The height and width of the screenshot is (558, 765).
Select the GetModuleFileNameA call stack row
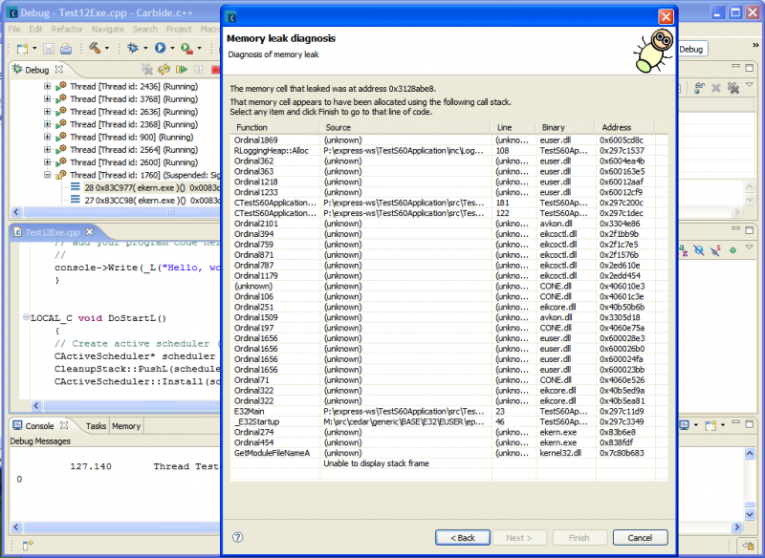point(448,453)
